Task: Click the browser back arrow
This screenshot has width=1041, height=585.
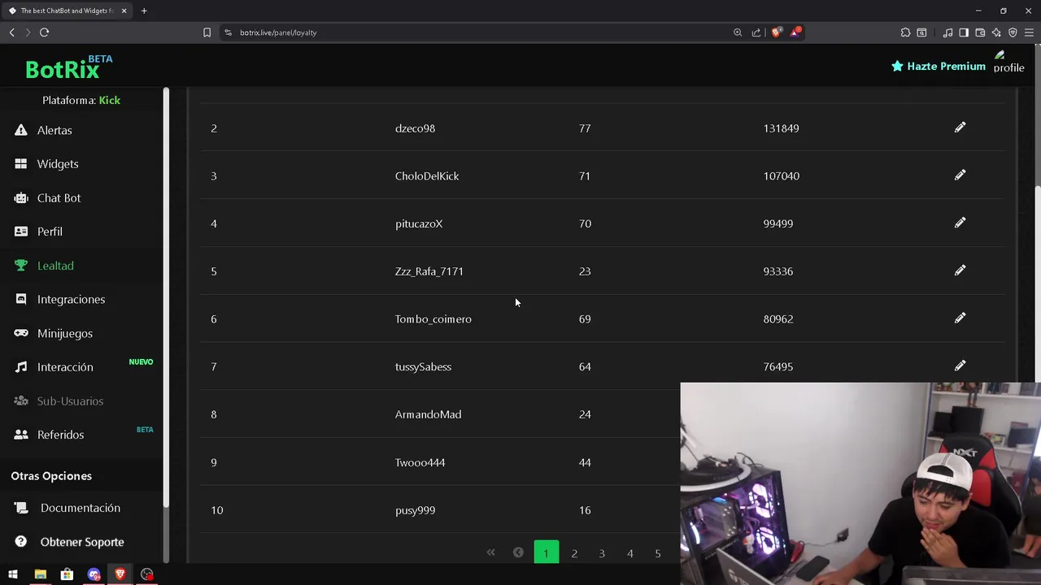Action: pos(11,32)
